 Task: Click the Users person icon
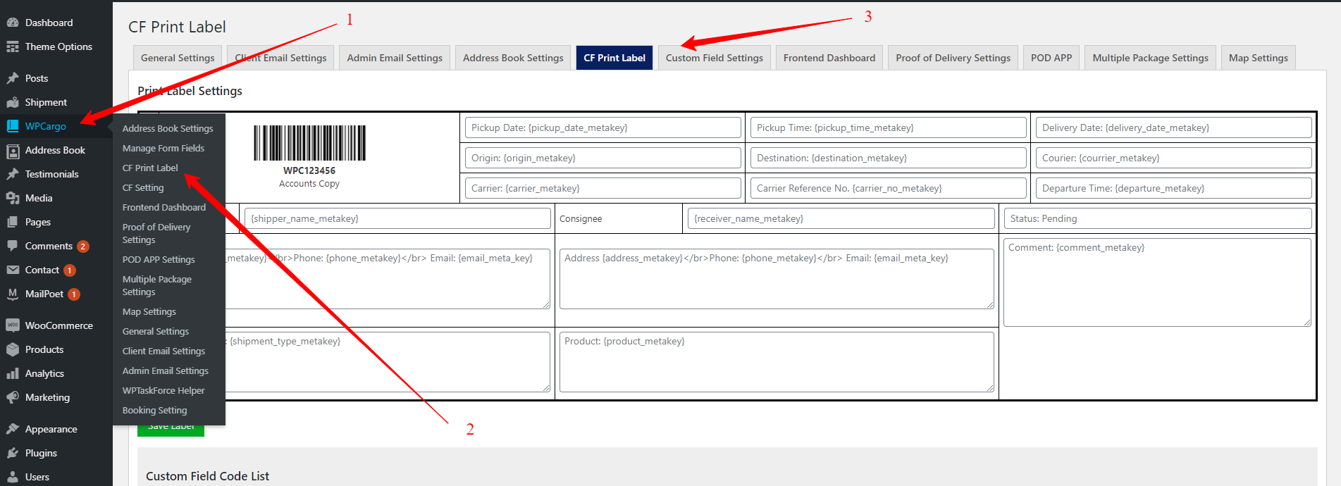13,477
